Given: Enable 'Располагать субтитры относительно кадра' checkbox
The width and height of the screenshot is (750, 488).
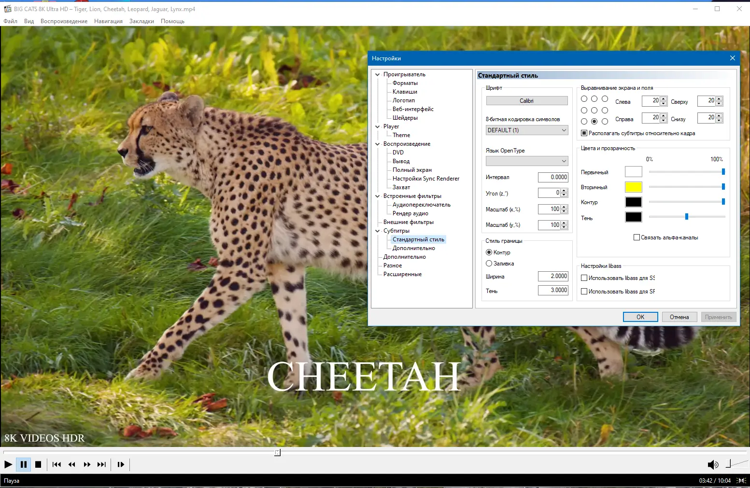Looking at the screenshot, I should click(584, 133).
